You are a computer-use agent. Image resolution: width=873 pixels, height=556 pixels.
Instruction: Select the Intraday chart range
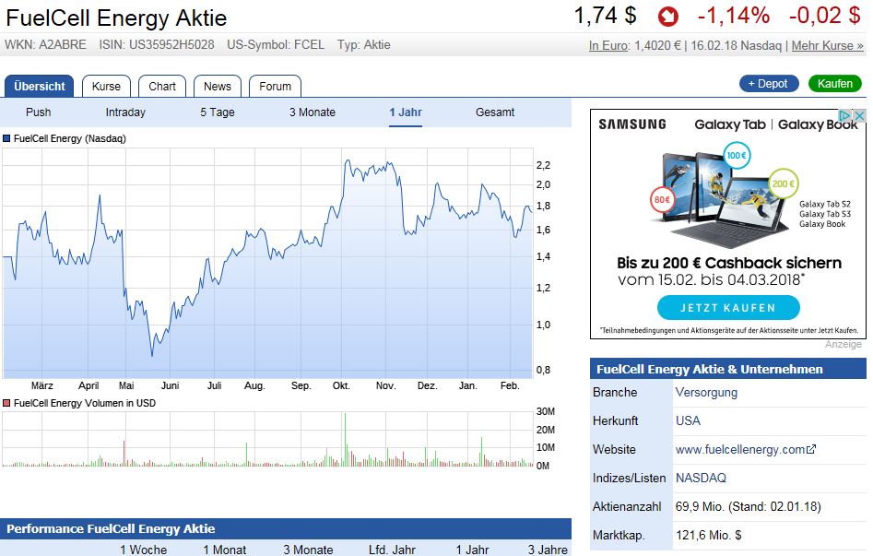[125, 112]
